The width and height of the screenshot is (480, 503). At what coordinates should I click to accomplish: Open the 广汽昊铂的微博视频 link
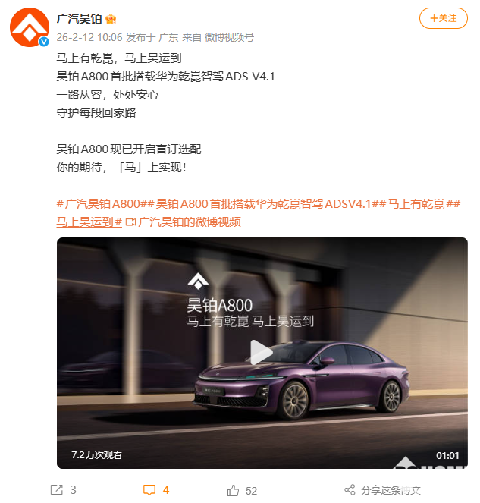click(190, 222)
